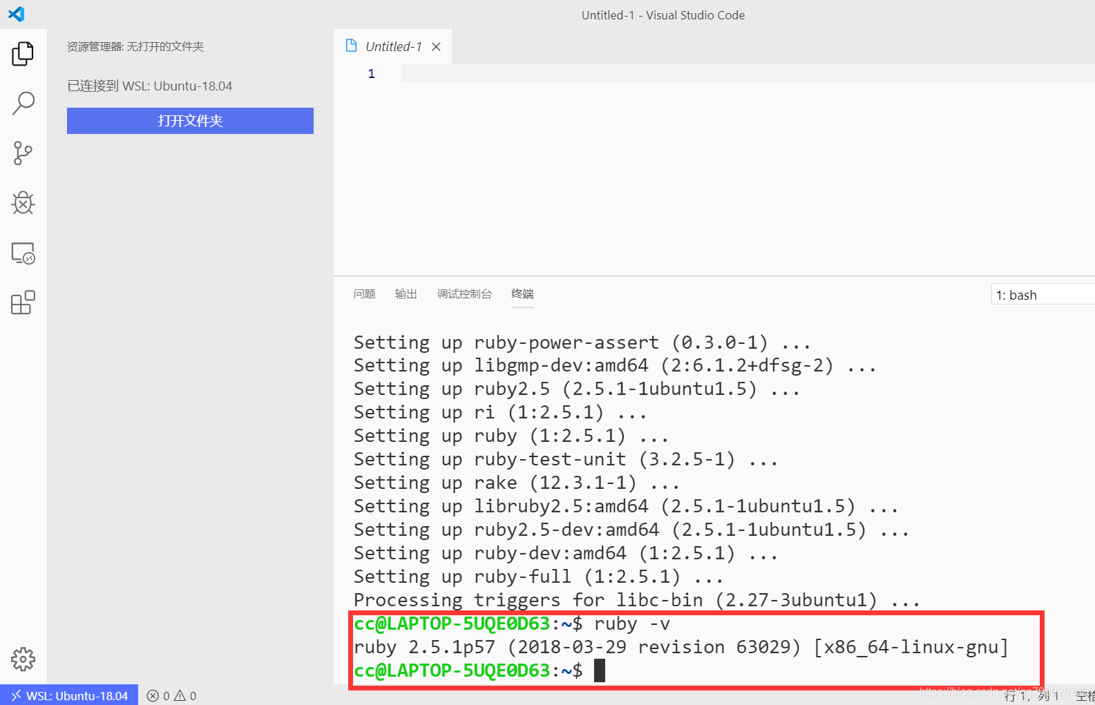Open the Manage gear icon
Image resolution: width=1095 pixels, height=705 pixels.
point(23,659)
